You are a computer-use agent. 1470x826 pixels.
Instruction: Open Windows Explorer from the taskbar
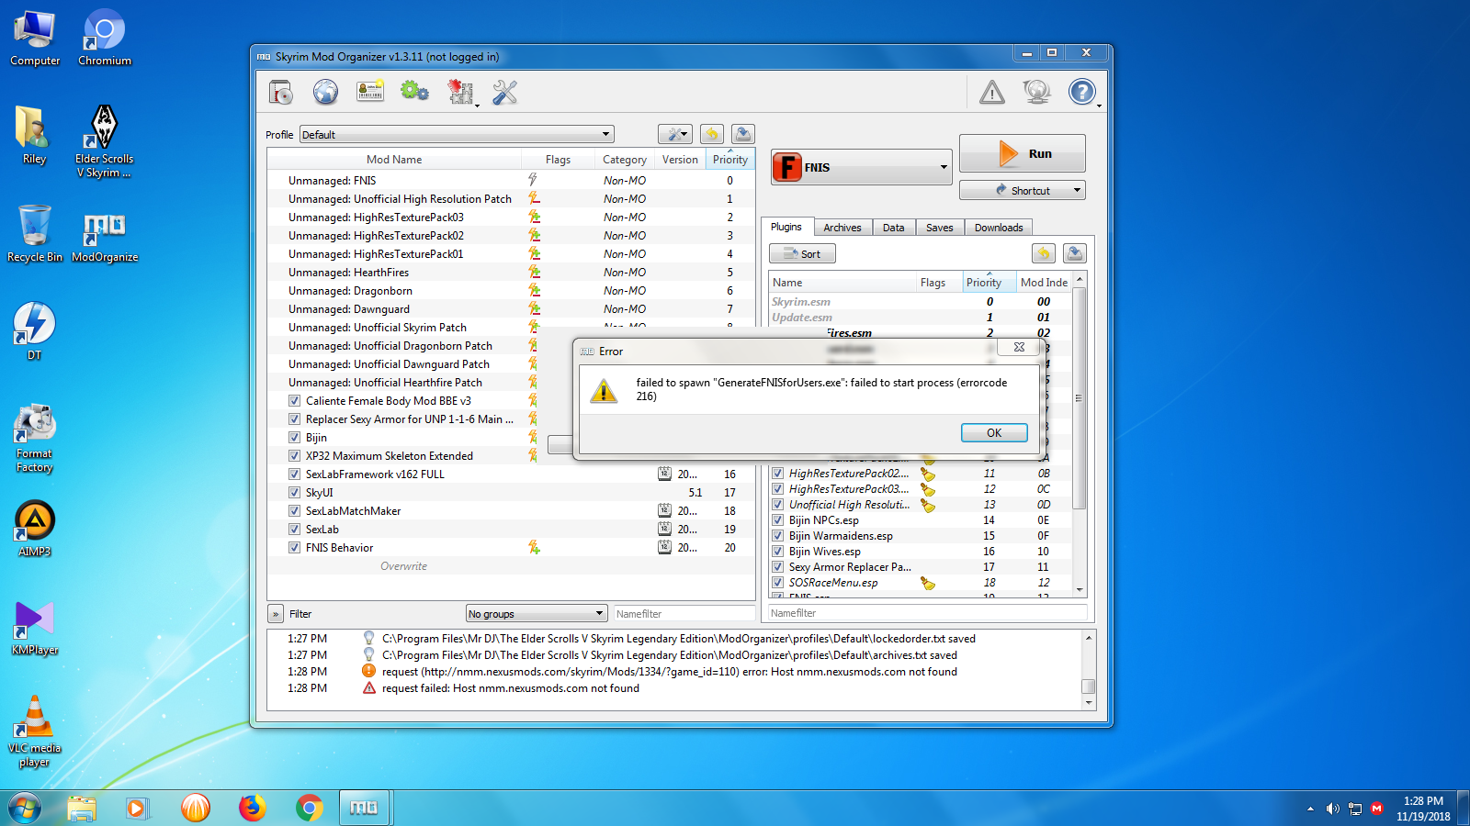click(82, 808)
